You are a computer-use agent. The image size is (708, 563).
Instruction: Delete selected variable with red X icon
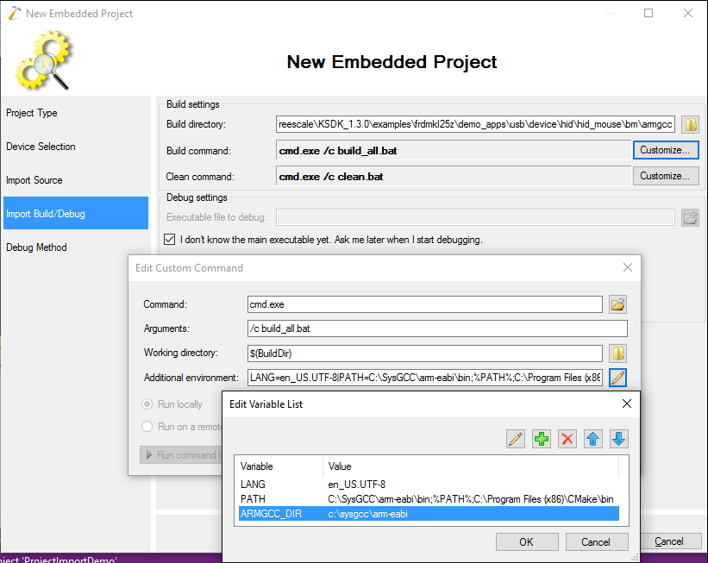567,439
